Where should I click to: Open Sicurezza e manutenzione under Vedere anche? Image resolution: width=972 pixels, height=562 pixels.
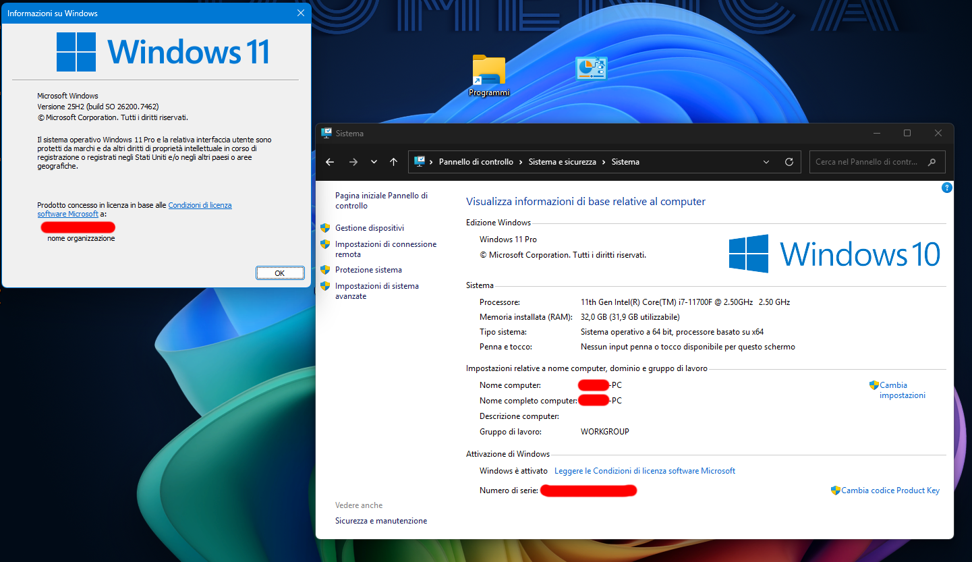381,520
